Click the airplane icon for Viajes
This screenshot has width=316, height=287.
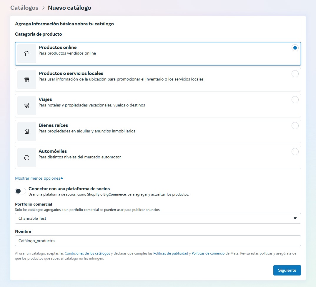26,105
